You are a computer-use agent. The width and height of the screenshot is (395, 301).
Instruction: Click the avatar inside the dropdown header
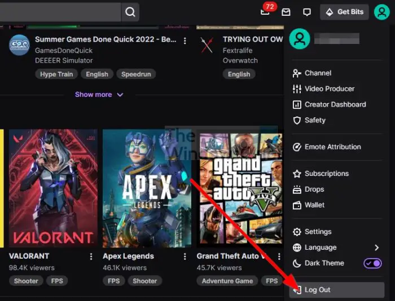[300, 38]
